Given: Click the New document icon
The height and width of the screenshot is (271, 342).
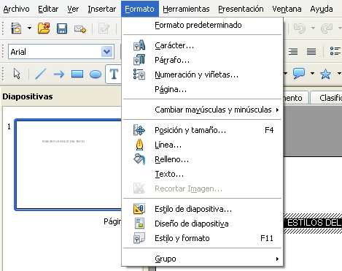Looking at the screenshot, I should tap(16, 28).
